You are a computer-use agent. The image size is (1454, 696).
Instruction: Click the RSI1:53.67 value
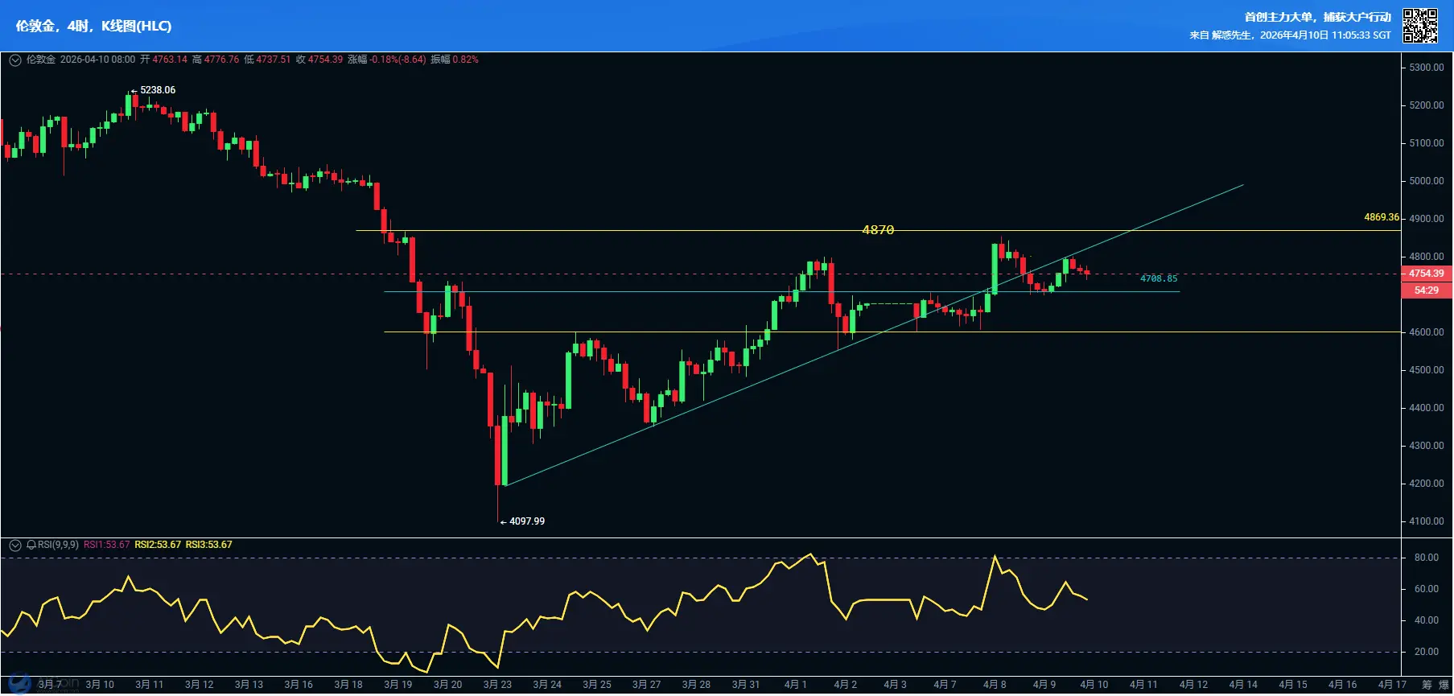[x=106, y=545]
